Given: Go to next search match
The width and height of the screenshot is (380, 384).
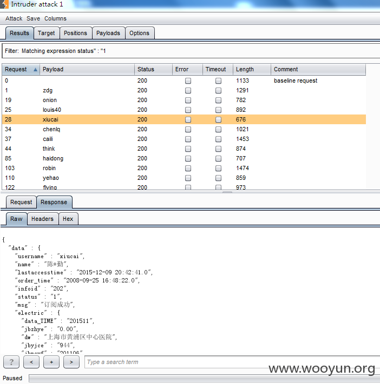Looking at the screenshot, I should (71, 362).
